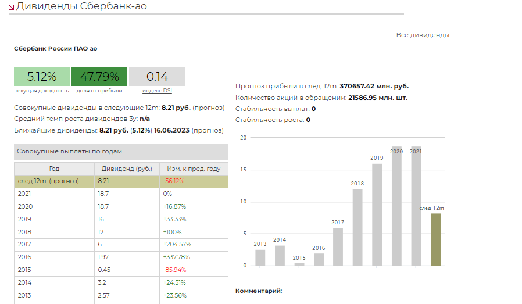522x304 pixels.
Task: Click the 8.21 dividend cell in table
Action: coord(127,181)
